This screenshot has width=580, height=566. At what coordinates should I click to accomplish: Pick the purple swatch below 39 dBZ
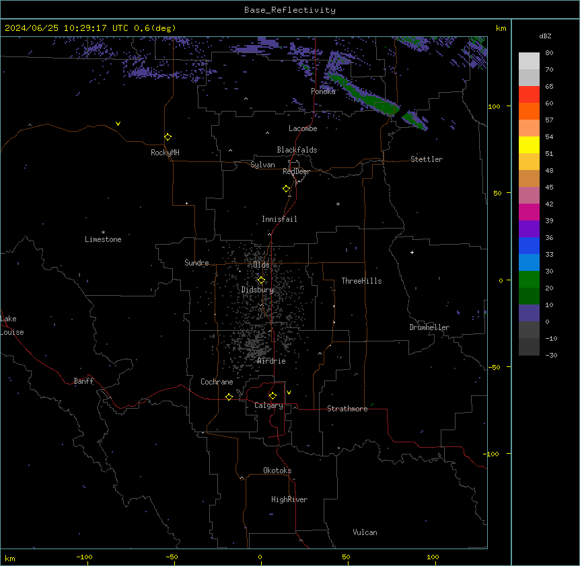point(529,229)
